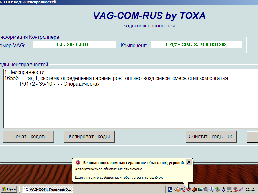Open the CCleaner tray icon
This screenshot has height=194, width=258.
[235, 189]
